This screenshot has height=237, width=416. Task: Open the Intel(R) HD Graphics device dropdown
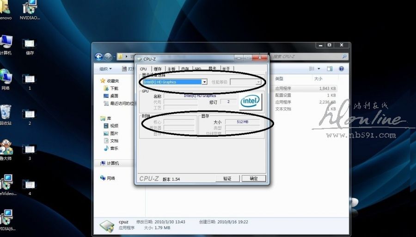tap(204, 82)
